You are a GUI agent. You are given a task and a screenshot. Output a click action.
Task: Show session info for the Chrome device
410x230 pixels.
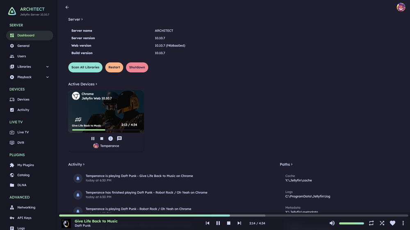(x=110, y=139)
